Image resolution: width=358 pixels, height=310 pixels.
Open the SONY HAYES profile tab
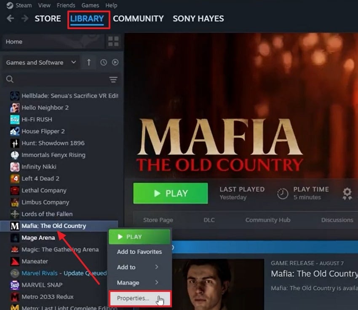[x=198, y=19]
